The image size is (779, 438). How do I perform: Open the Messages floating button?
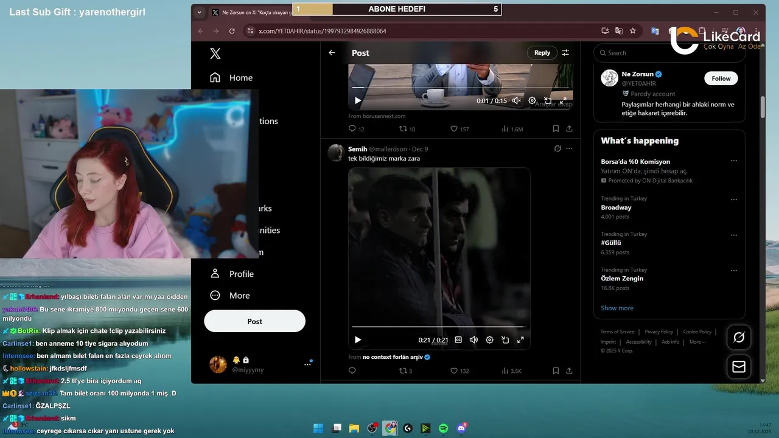739,367
